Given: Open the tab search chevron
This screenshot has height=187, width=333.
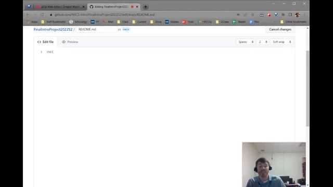Looking at the screenshot, I should click(273, 4).
